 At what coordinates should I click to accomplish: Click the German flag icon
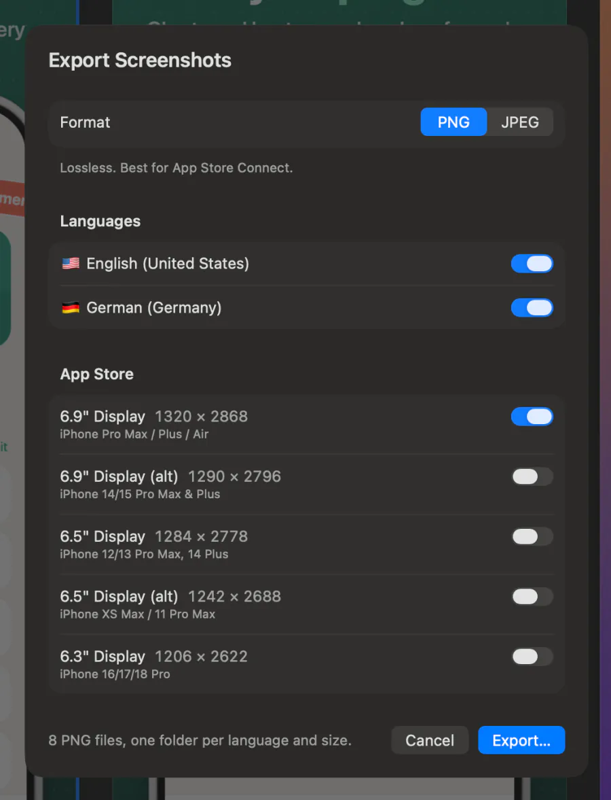click(x=71, y=308)
